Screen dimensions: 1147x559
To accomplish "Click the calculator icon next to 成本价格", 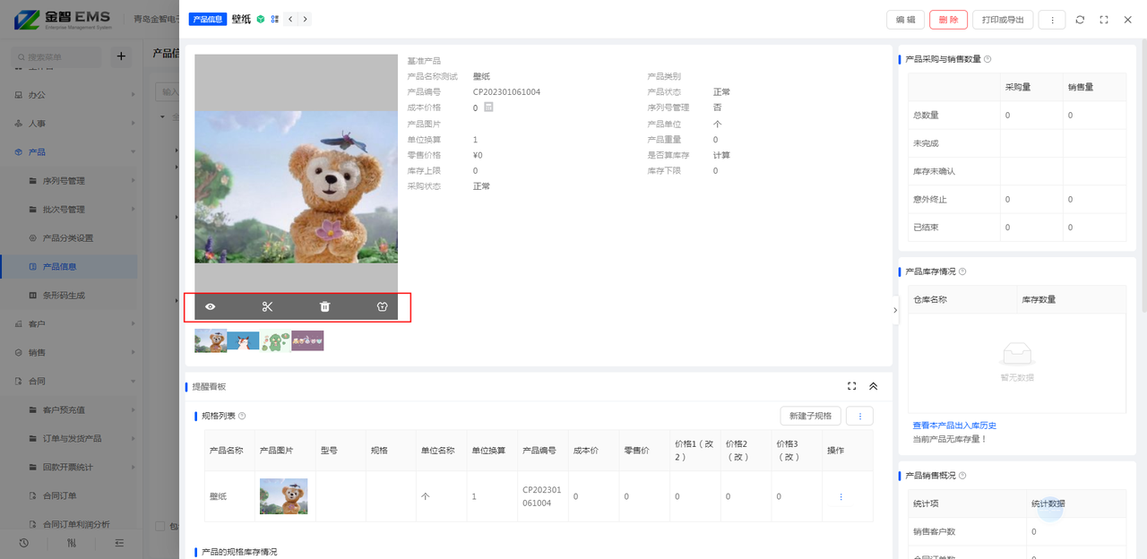I will pyautogui.click(x=488, y=107).
